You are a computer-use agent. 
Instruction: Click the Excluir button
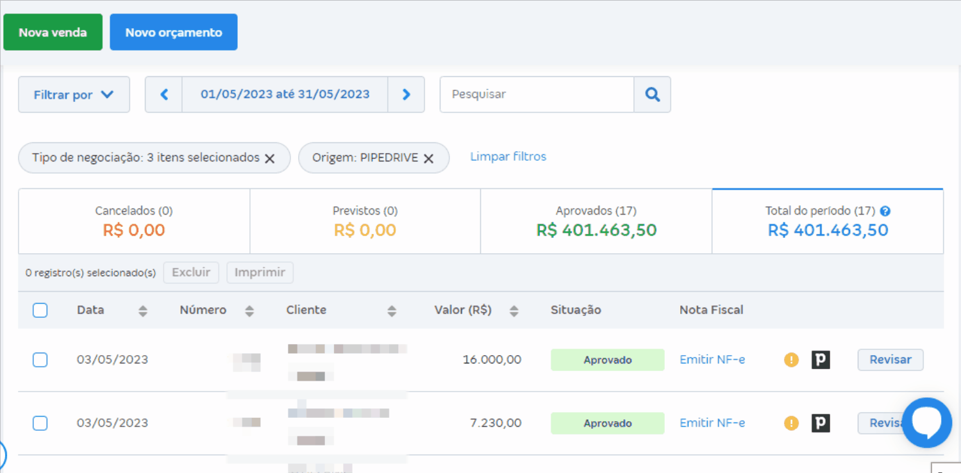tap(191, 272)
